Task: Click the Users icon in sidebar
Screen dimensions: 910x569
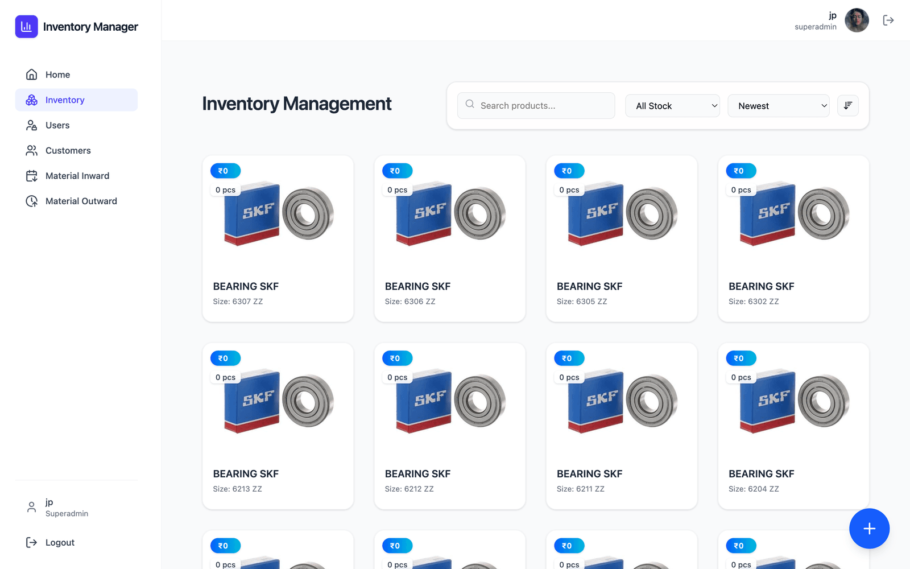Action: pos(32,125)
